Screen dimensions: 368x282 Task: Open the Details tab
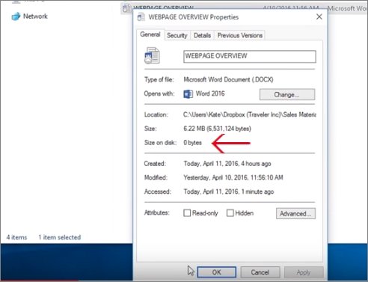[x=202, y=35]
